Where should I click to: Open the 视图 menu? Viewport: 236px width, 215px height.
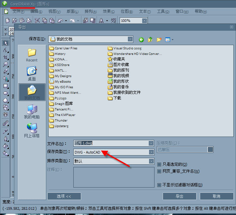pyautogui.click(x=54, y=11)
